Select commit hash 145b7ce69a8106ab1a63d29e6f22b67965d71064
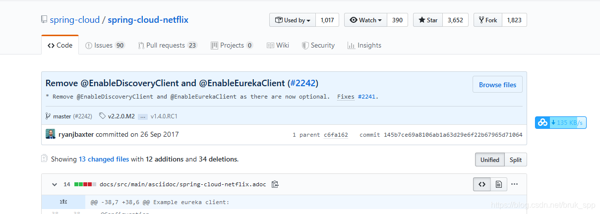 (x=453, y=135)
